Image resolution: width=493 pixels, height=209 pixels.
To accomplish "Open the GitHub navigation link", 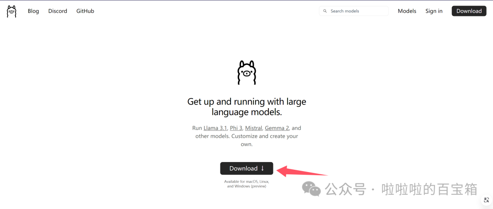I will [x=85, y=11].
